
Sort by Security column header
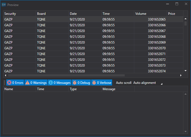[x=19, y=14]
